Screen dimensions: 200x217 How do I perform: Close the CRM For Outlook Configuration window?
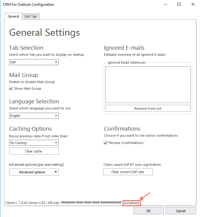pyautogui.click(x=193, y=5)
